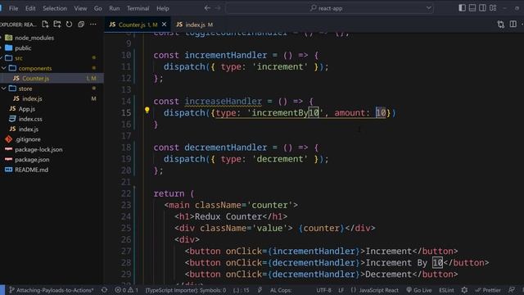The height and width of the screenshot is (295, 524).
Task: Click the incrementHandler declaration on line 10
Action: 226,55
